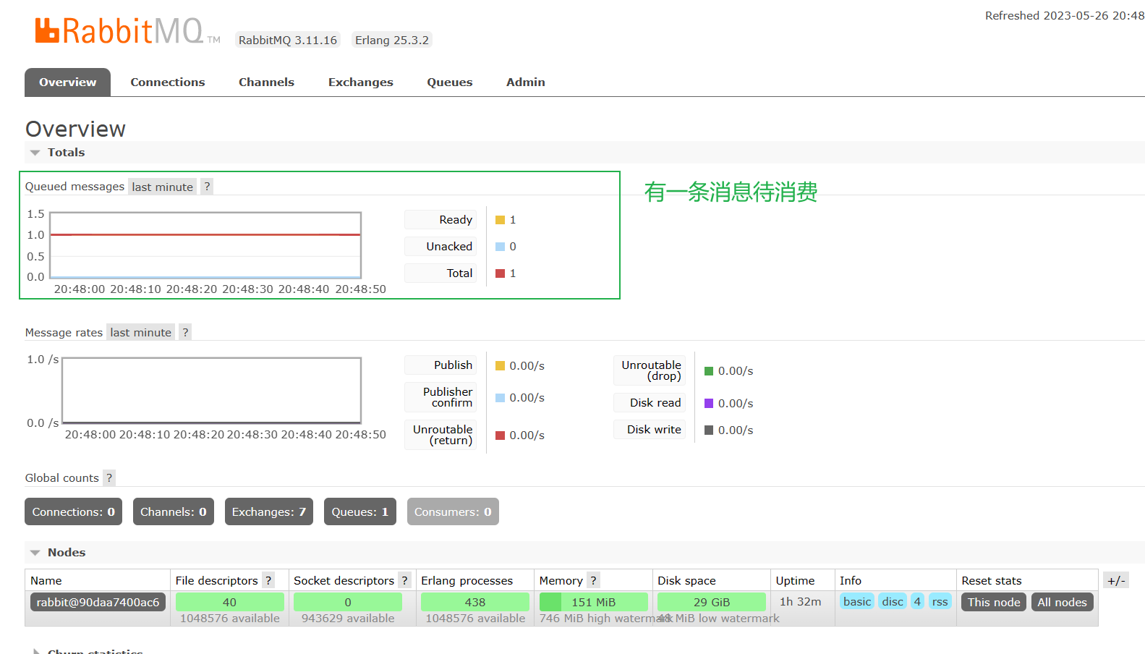Click the Consumers: 0 count button
Image resolution: width=1145 pixels, height=654 pixels.
tap(453, 512)
